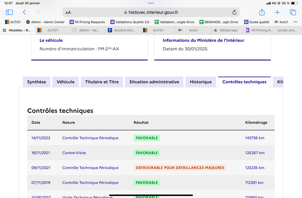Open the Véhicule tab
Screen dimensions: 302x198
[65, 82]
